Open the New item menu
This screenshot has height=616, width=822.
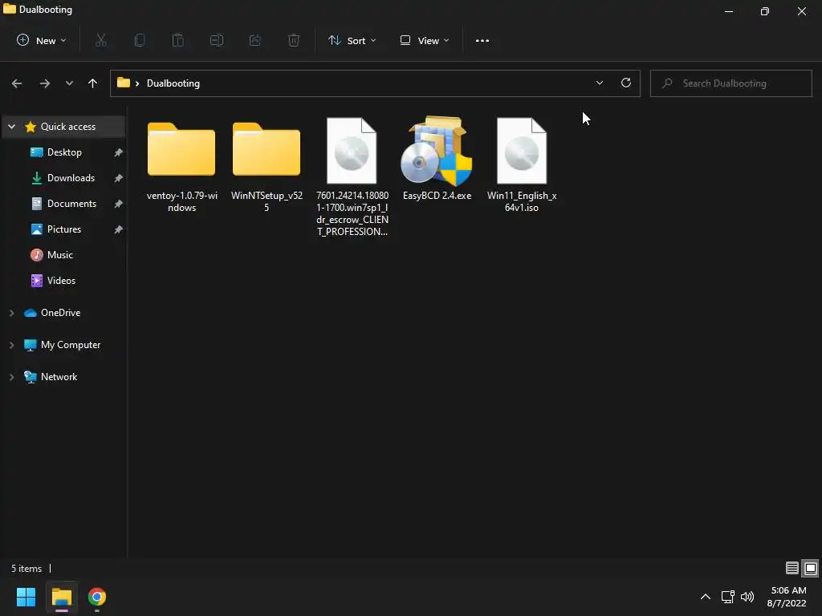pyautogui.click(x=42, y=40)
